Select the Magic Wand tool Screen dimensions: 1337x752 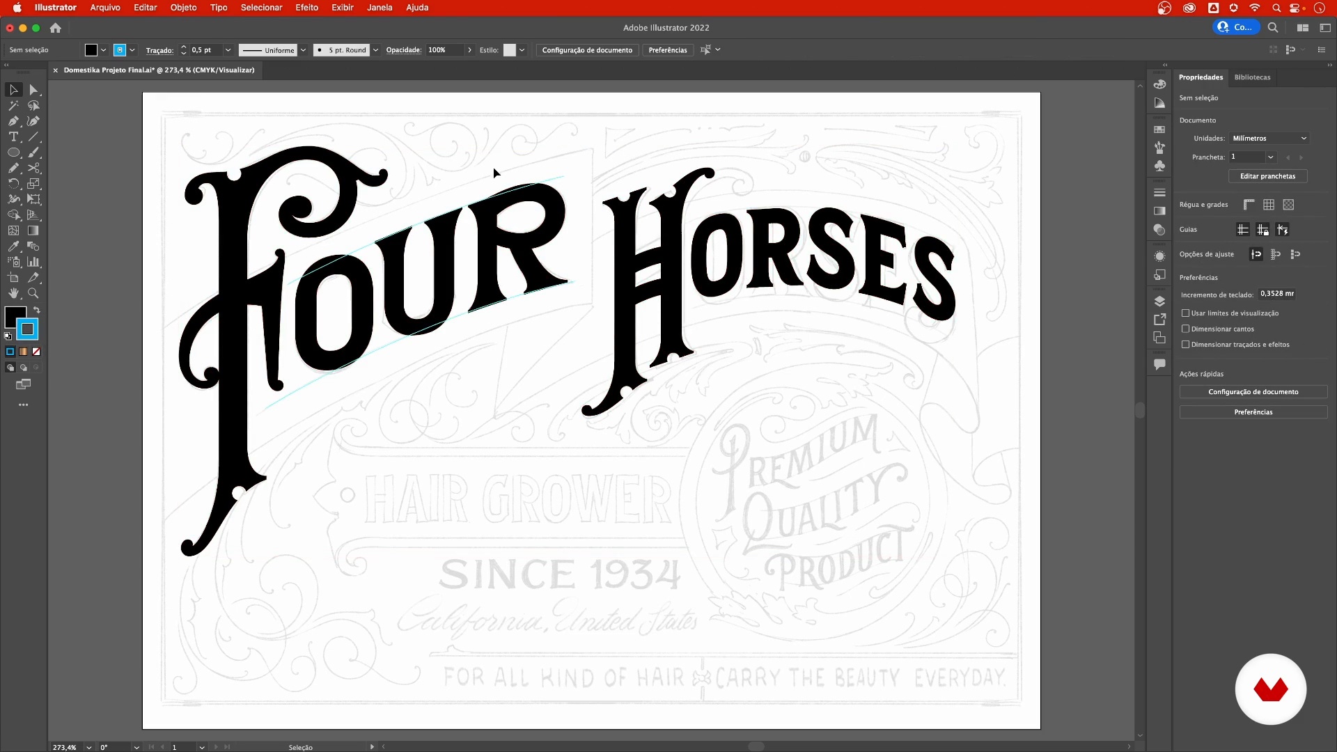point(13,106)
